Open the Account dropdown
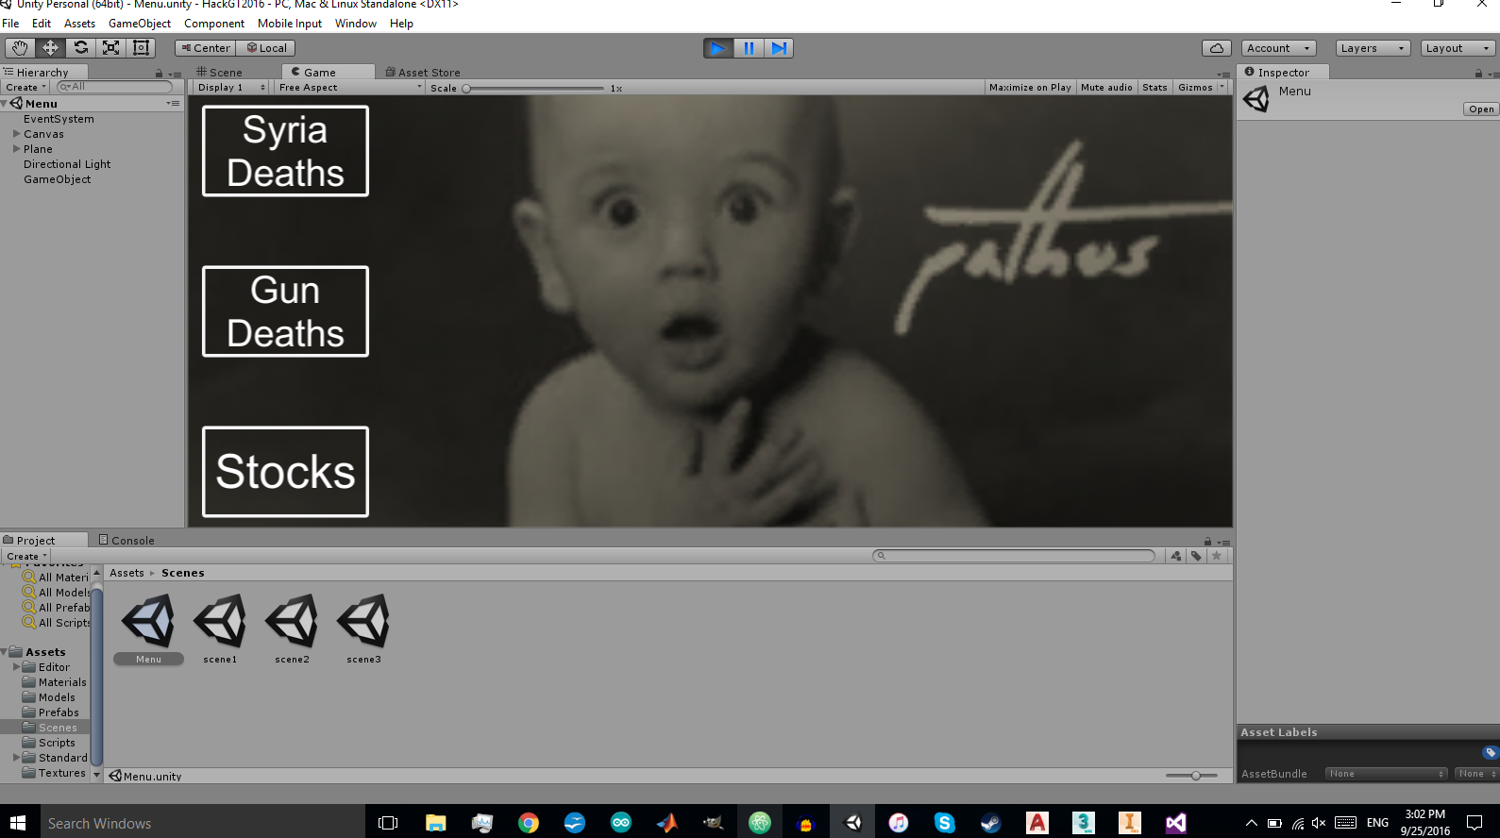The image size is (1500, 838). point(1278,48)
